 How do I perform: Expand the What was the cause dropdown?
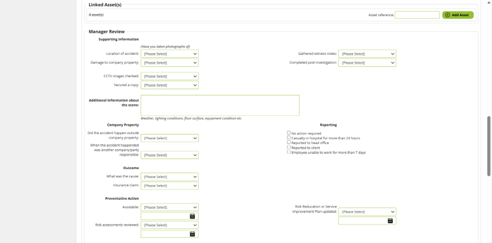tap(169, 177)
